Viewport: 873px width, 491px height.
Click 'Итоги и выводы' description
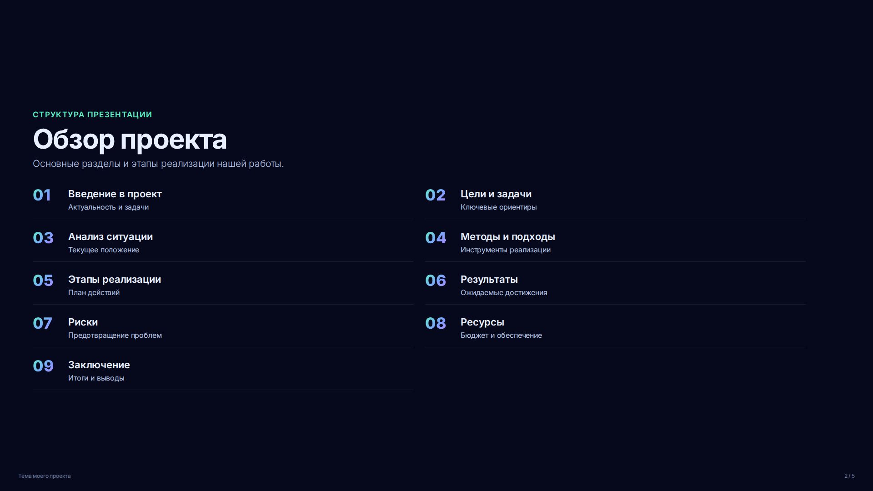pyautogui.click(x=96, y=378)
